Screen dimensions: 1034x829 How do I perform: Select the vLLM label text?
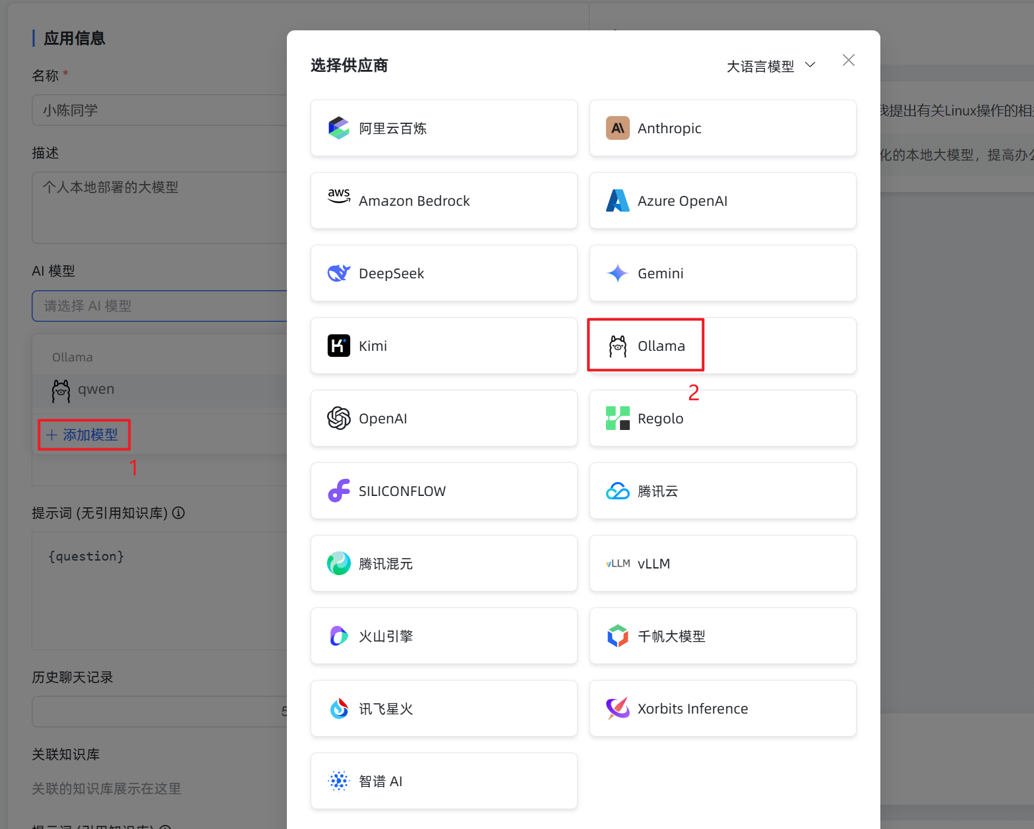654,563
